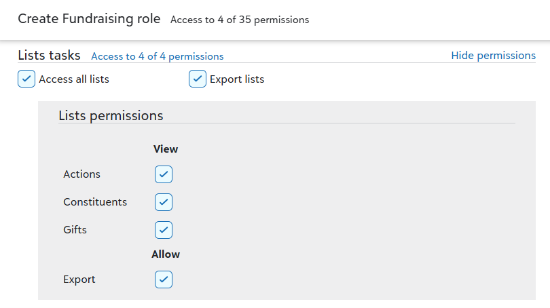The height and width of the screenshot is (308, 550).
Task: Click the Gifts row label
Action: point(75,230)
